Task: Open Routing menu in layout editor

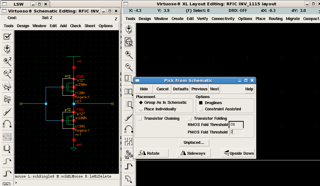Action: [x=276, y=19]
